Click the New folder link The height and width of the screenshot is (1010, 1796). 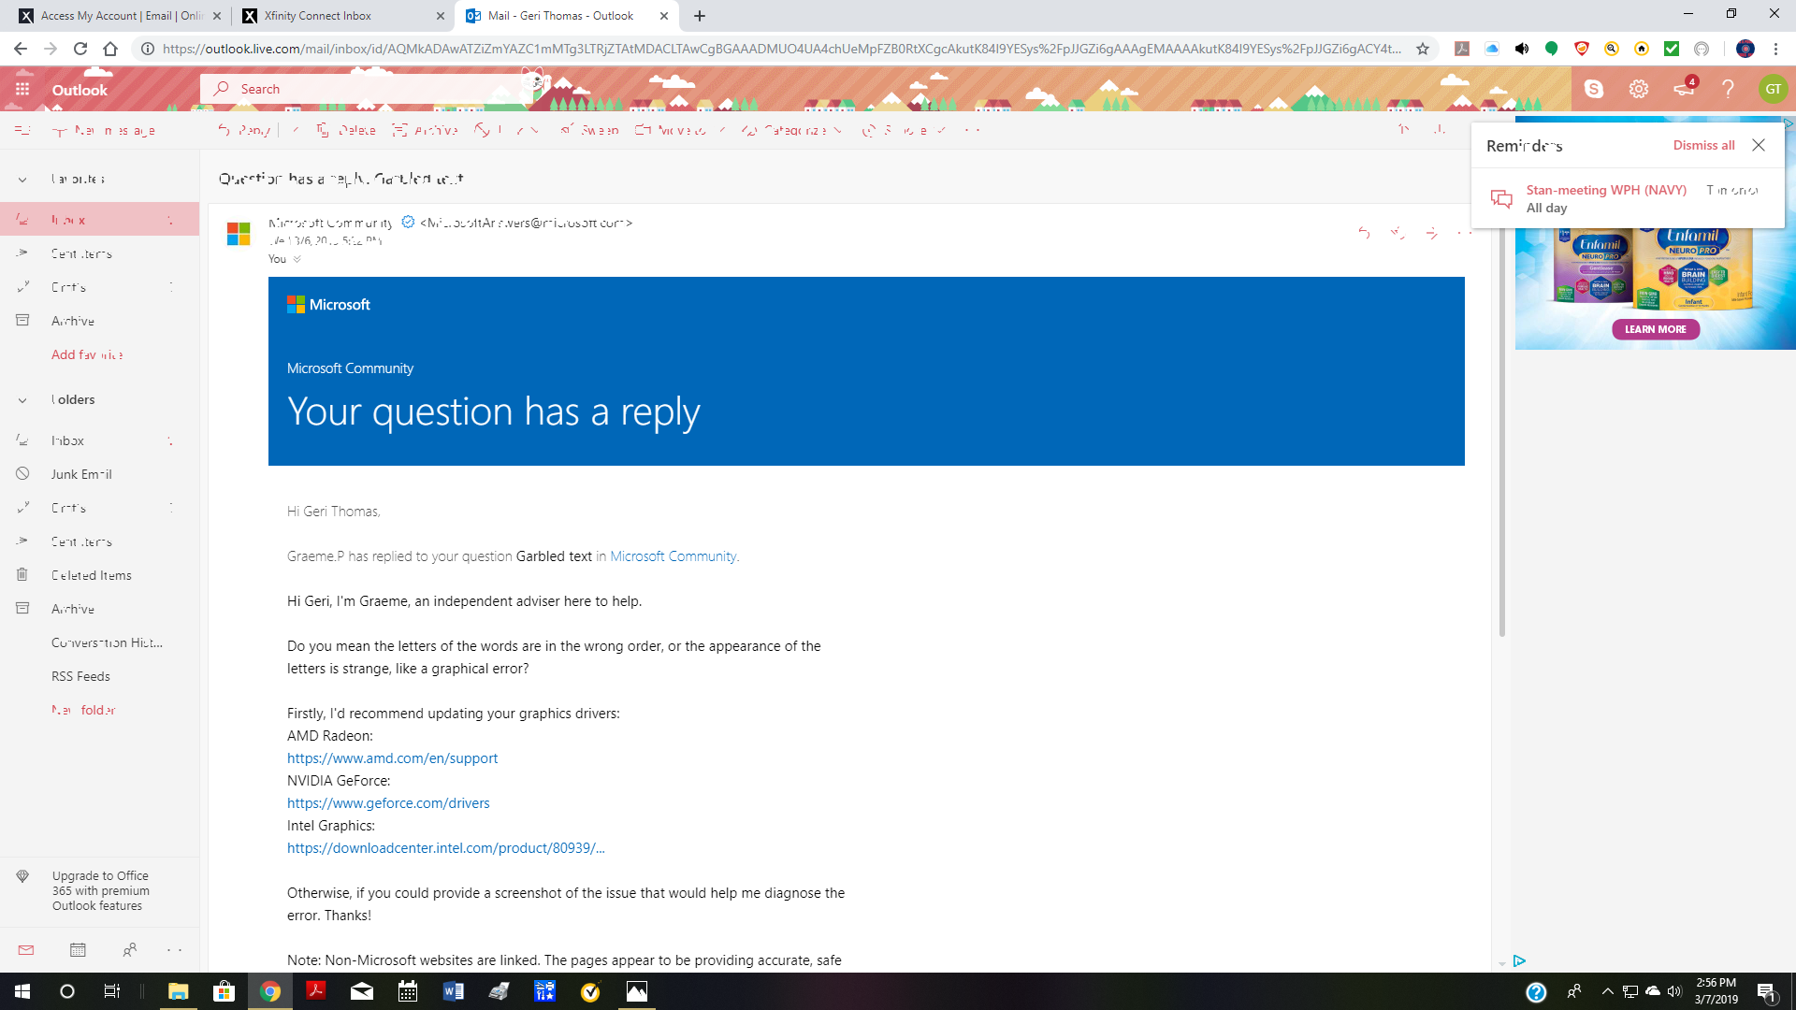coord(83,710)
